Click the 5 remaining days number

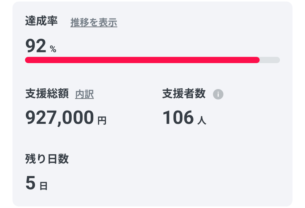(x=30, y=183)
